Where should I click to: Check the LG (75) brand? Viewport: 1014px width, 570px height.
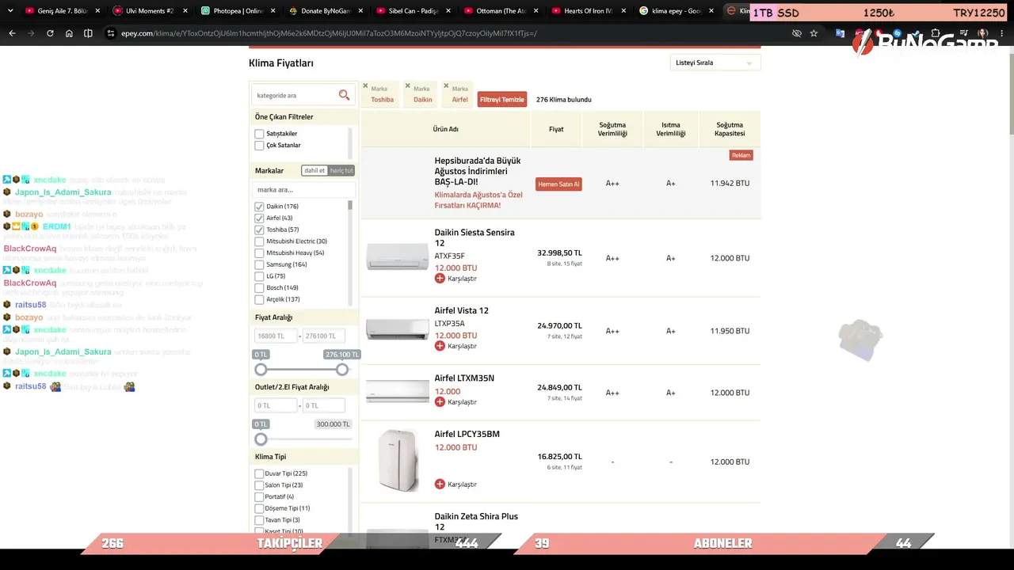pyautogui.click(x=259, y=276)
